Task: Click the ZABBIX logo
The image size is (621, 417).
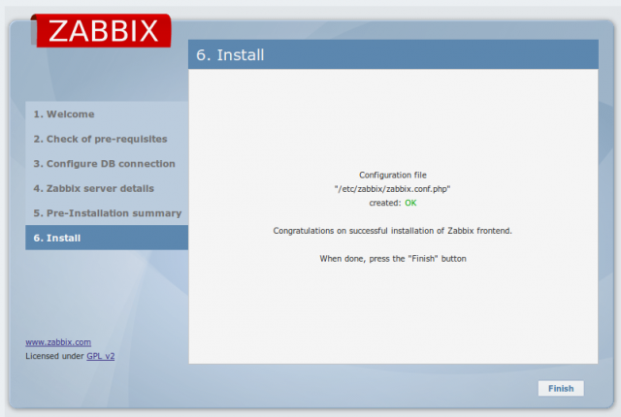Action: (101, 30)
